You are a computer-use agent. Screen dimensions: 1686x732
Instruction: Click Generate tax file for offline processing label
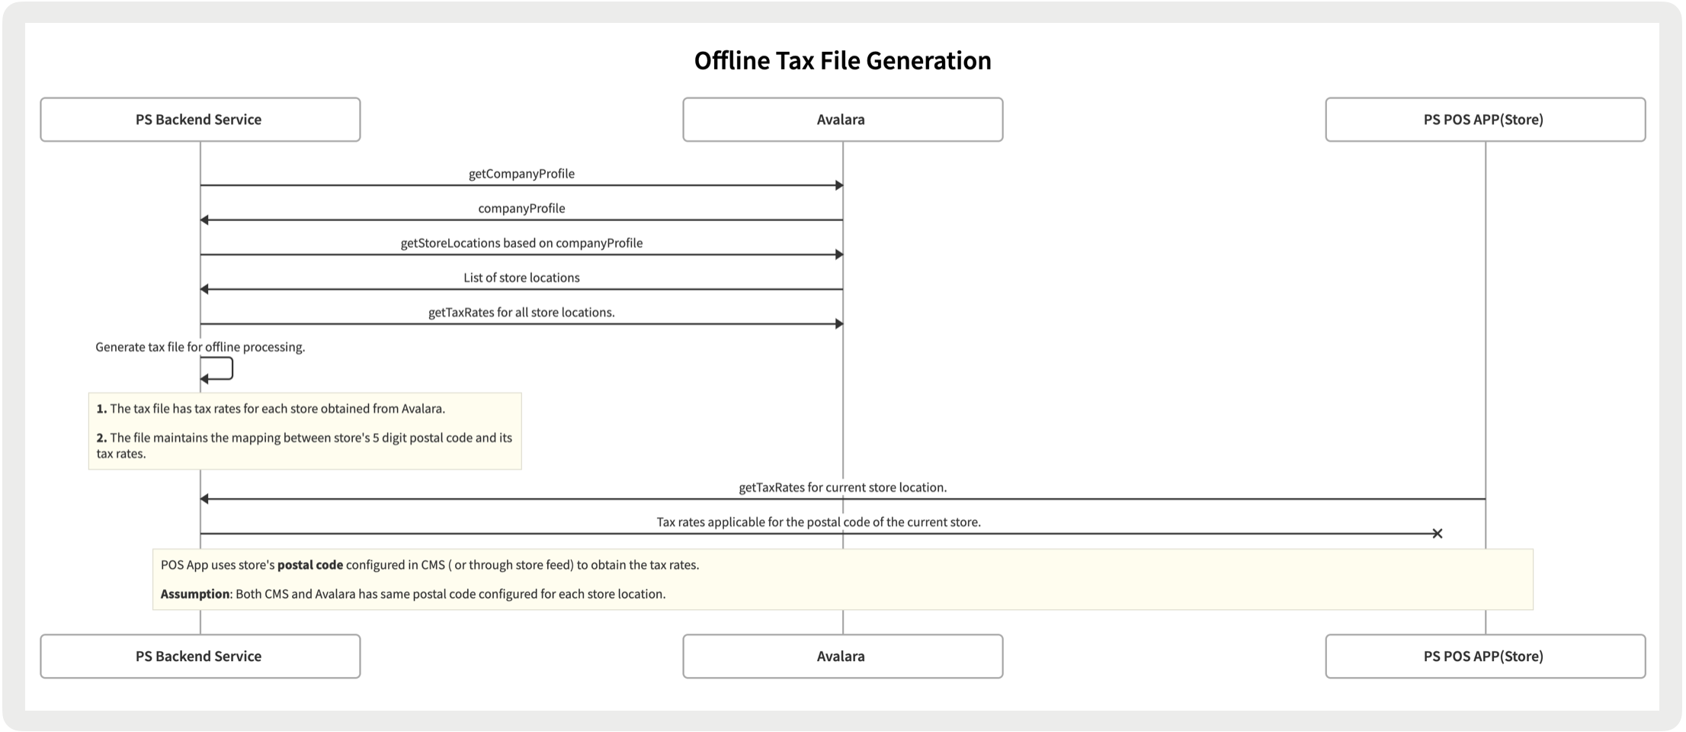(x=200, y=347)
